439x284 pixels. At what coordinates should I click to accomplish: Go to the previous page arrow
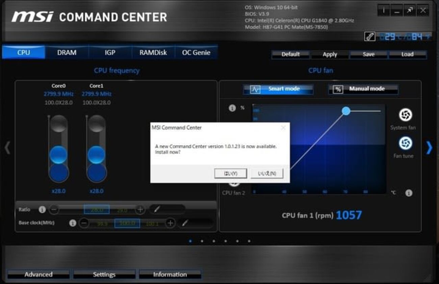[x=7, y=148]
